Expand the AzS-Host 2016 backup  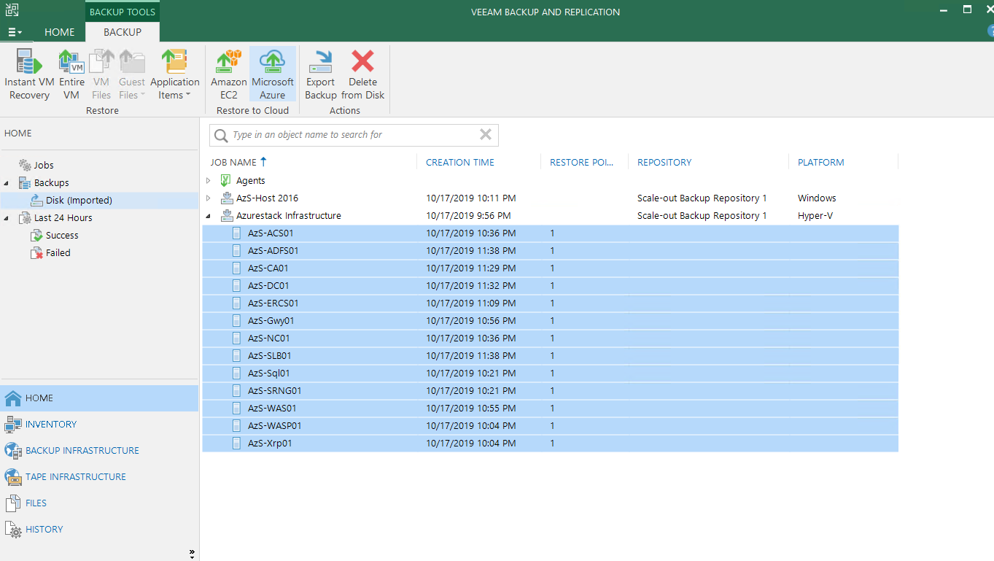209,198
